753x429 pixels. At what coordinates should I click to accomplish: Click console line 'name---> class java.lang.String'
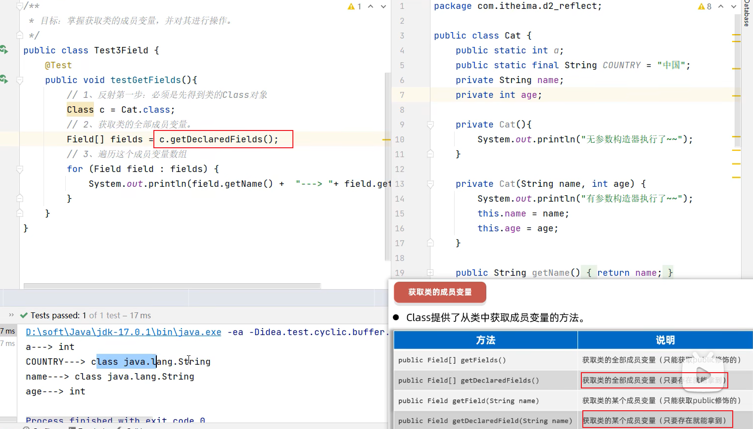coord(110,377)
